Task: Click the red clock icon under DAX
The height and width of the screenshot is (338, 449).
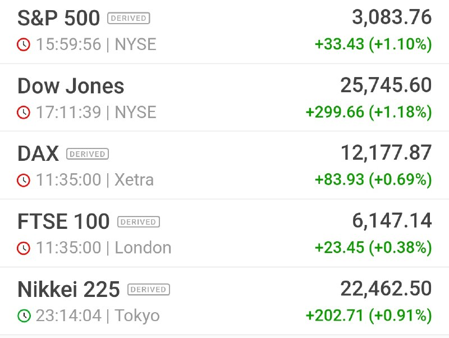Action: coord(24,180)
